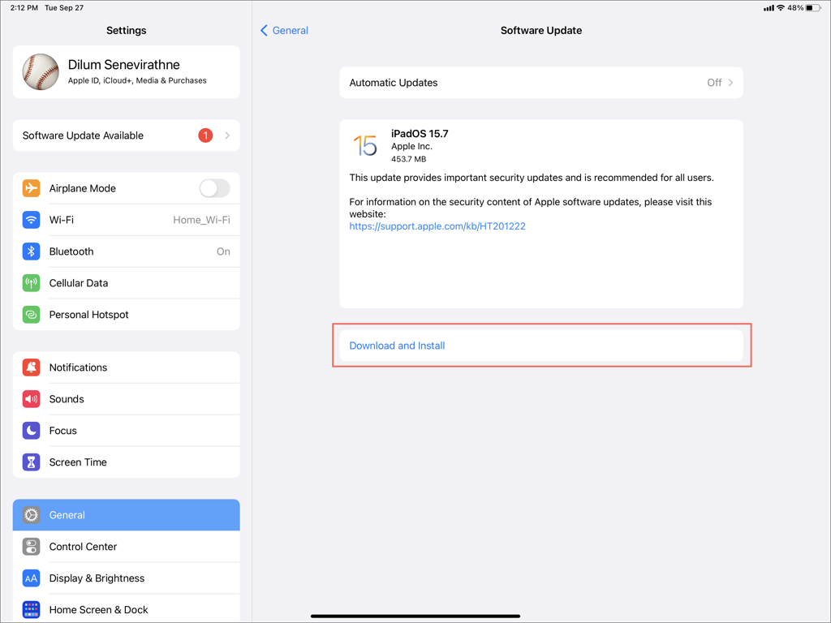Tap the Screen Time hourglass icon
This screenshot has height=623, width=831.
click(31, 462)
